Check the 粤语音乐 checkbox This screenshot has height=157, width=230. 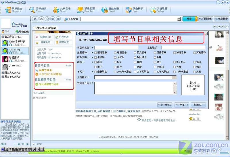coord(115,53)
